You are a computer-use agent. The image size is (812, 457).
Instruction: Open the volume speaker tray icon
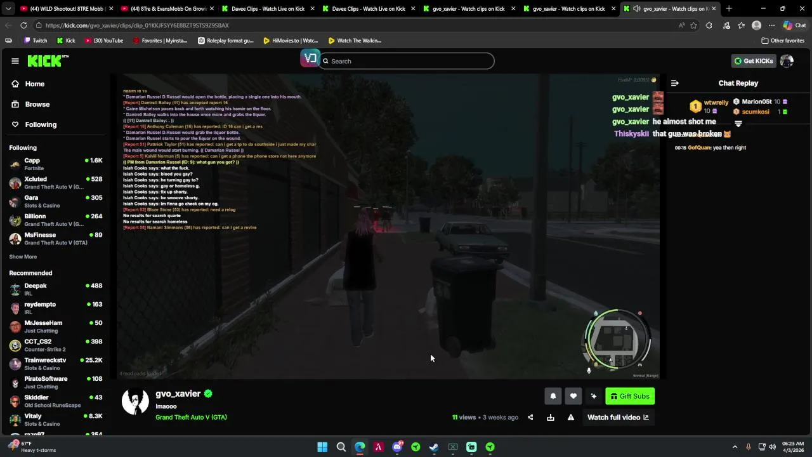click(772, 447)
